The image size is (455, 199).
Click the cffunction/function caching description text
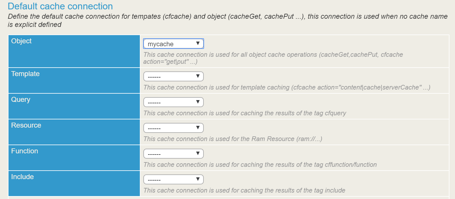[x=260, y=165]
